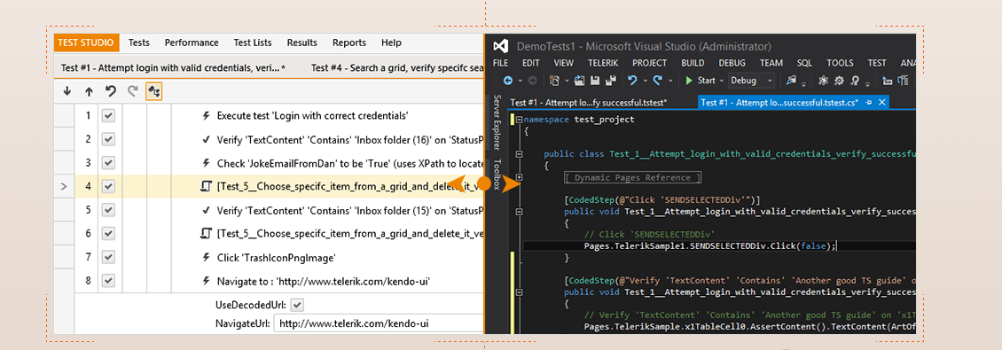Save All files in Visual Studio
The height and width of the screenshot is (350, 1002).
[611, 81]
